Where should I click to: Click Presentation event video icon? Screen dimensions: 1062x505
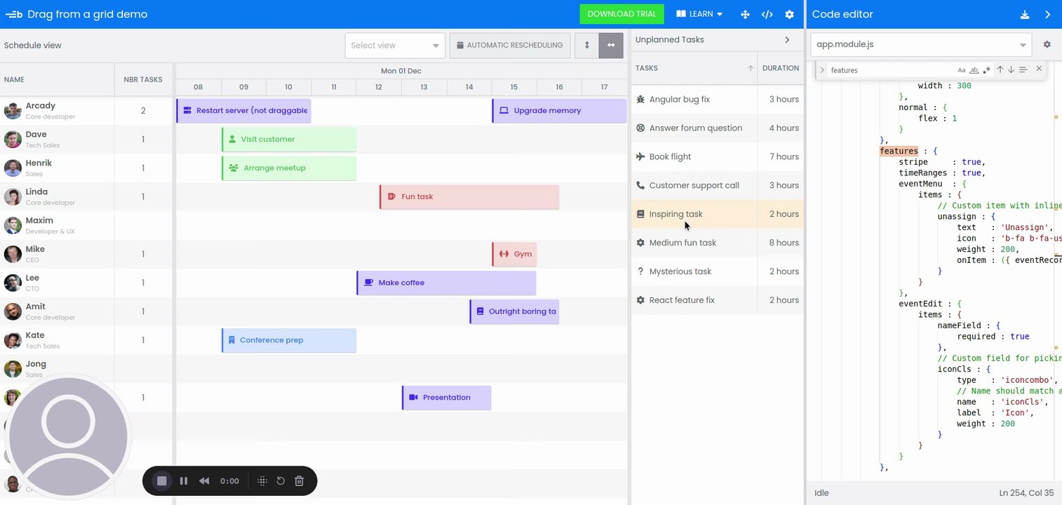[x=413, y=398]
